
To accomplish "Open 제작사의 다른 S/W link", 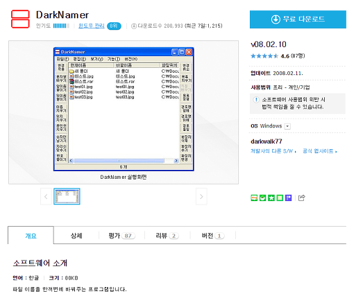I will tap(273, 151).
